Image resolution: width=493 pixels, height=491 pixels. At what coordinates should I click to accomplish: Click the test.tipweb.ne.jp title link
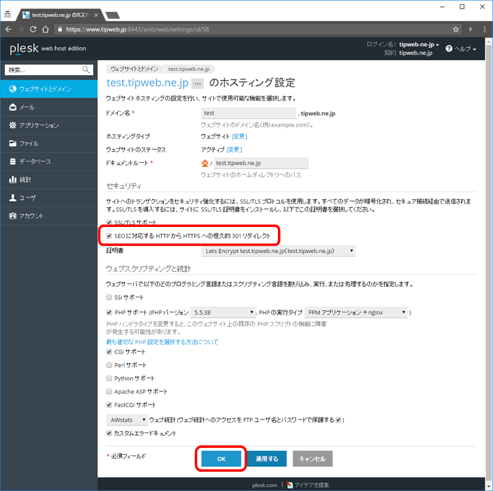pyautogui.click(x=147, y=83)
